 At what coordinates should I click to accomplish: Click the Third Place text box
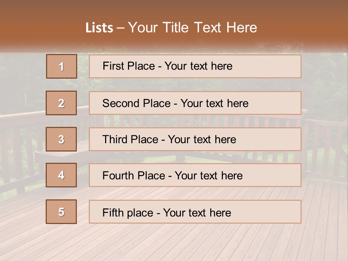pyautogui.click(x=195, y=139)
